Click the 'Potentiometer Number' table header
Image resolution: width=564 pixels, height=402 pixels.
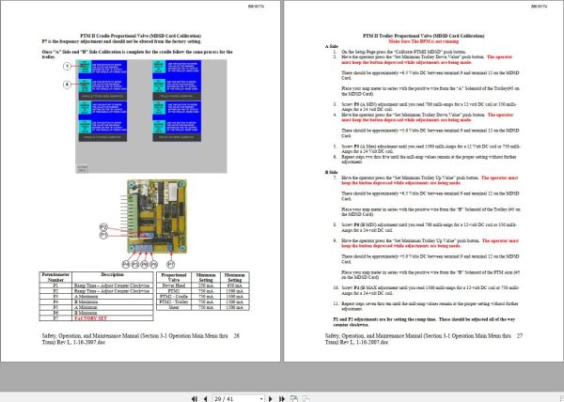tap(55, 277)
